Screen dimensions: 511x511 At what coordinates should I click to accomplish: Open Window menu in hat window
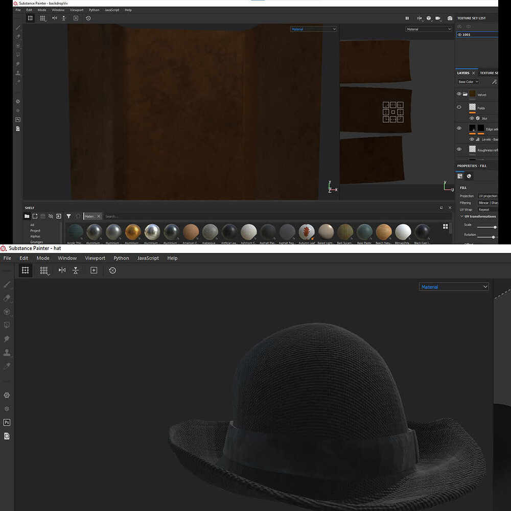(67, 258)
